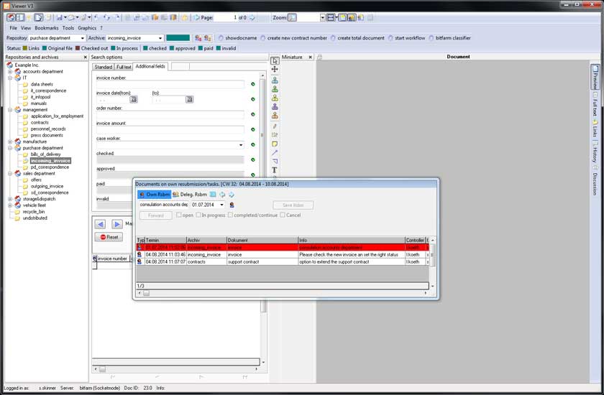Image resolution: width=604 pixels, height=395 pixels.
Task: Click the Links status color square
Action: click(24, 48)
